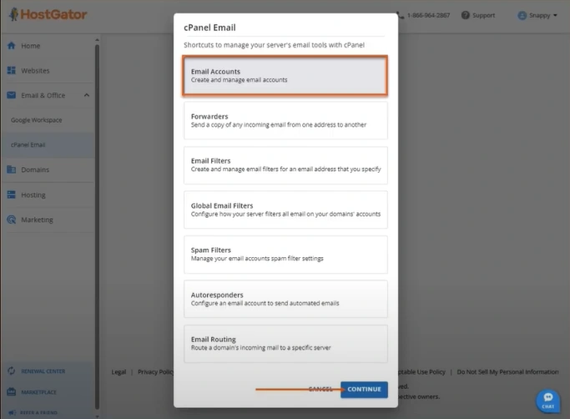The width and height of the screenshot is (570, 419).
Task: Select the Forwarders option
Action: coord(285,120)
